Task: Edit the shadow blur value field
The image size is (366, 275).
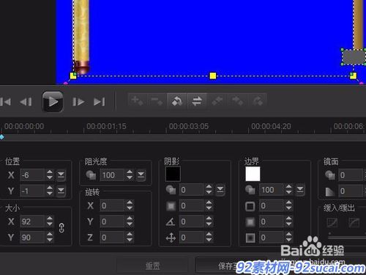Action: [x=192, y=205]
